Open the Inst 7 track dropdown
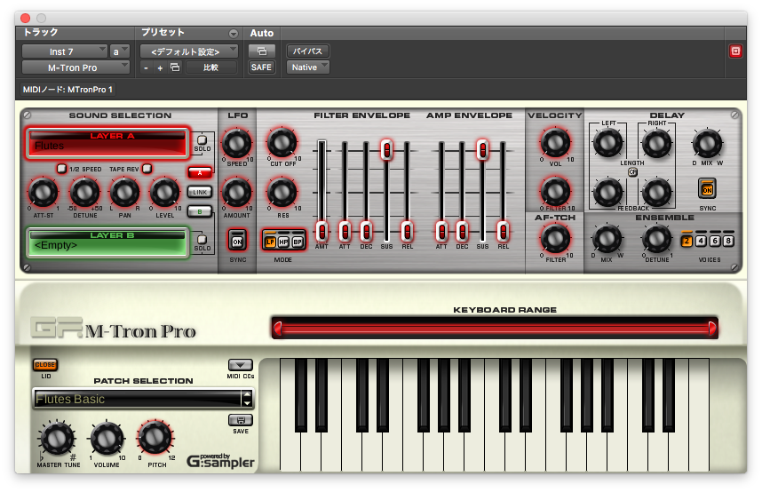This screenshot has width=762, height=492. click(65, 52)
